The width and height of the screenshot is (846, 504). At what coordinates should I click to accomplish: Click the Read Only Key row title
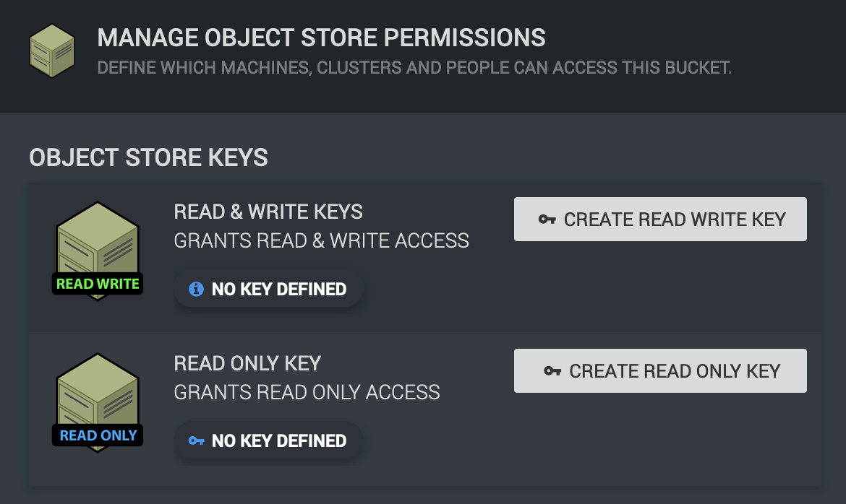[247, 363]
